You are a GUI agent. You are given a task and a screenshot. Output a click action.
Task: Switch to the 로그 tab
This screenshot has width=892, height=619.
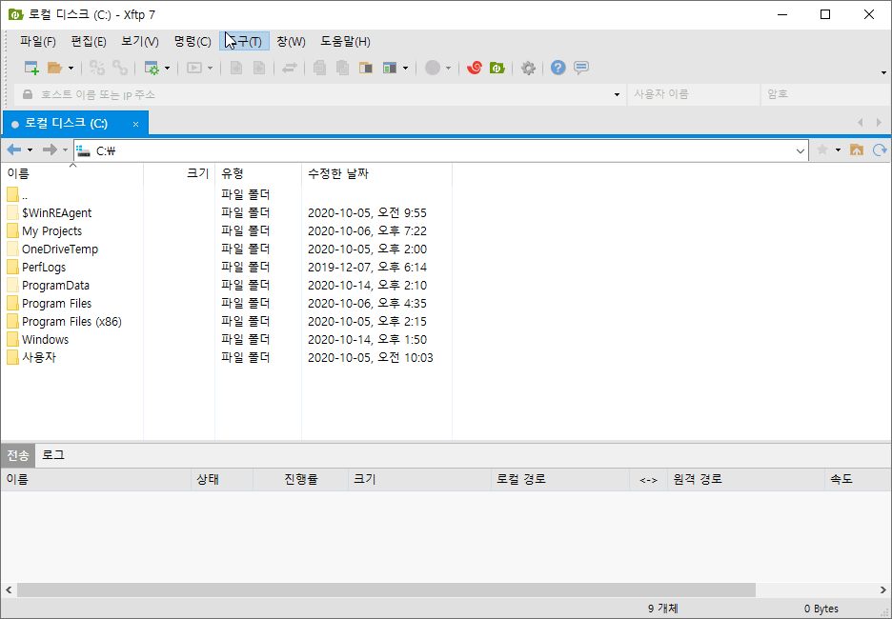point(53,455)
